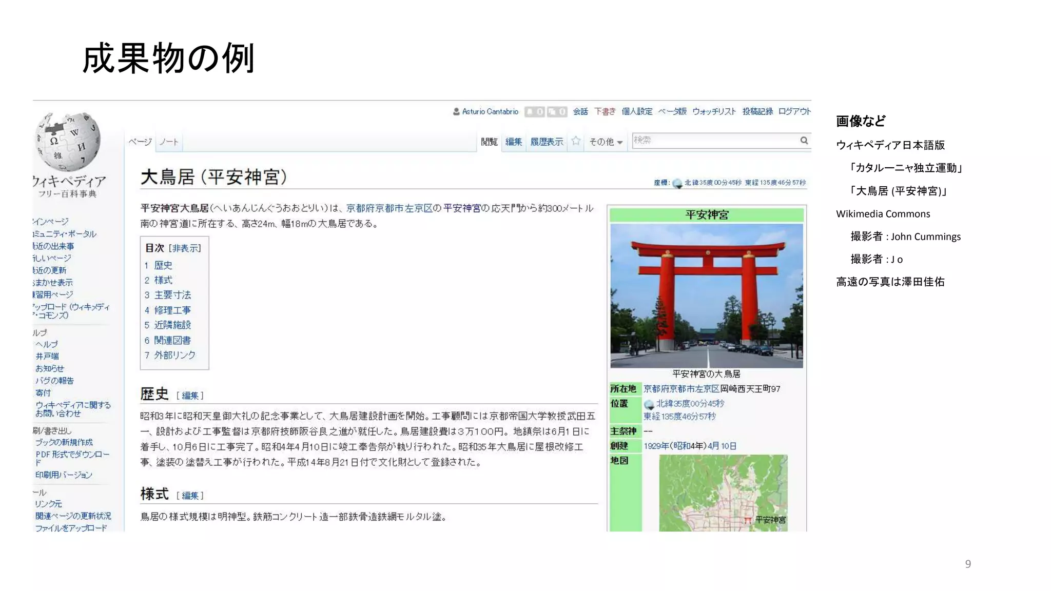1051x591 pixels.
Task: Click 編集 next to 歴史 heading
Action: pos(190,396)
